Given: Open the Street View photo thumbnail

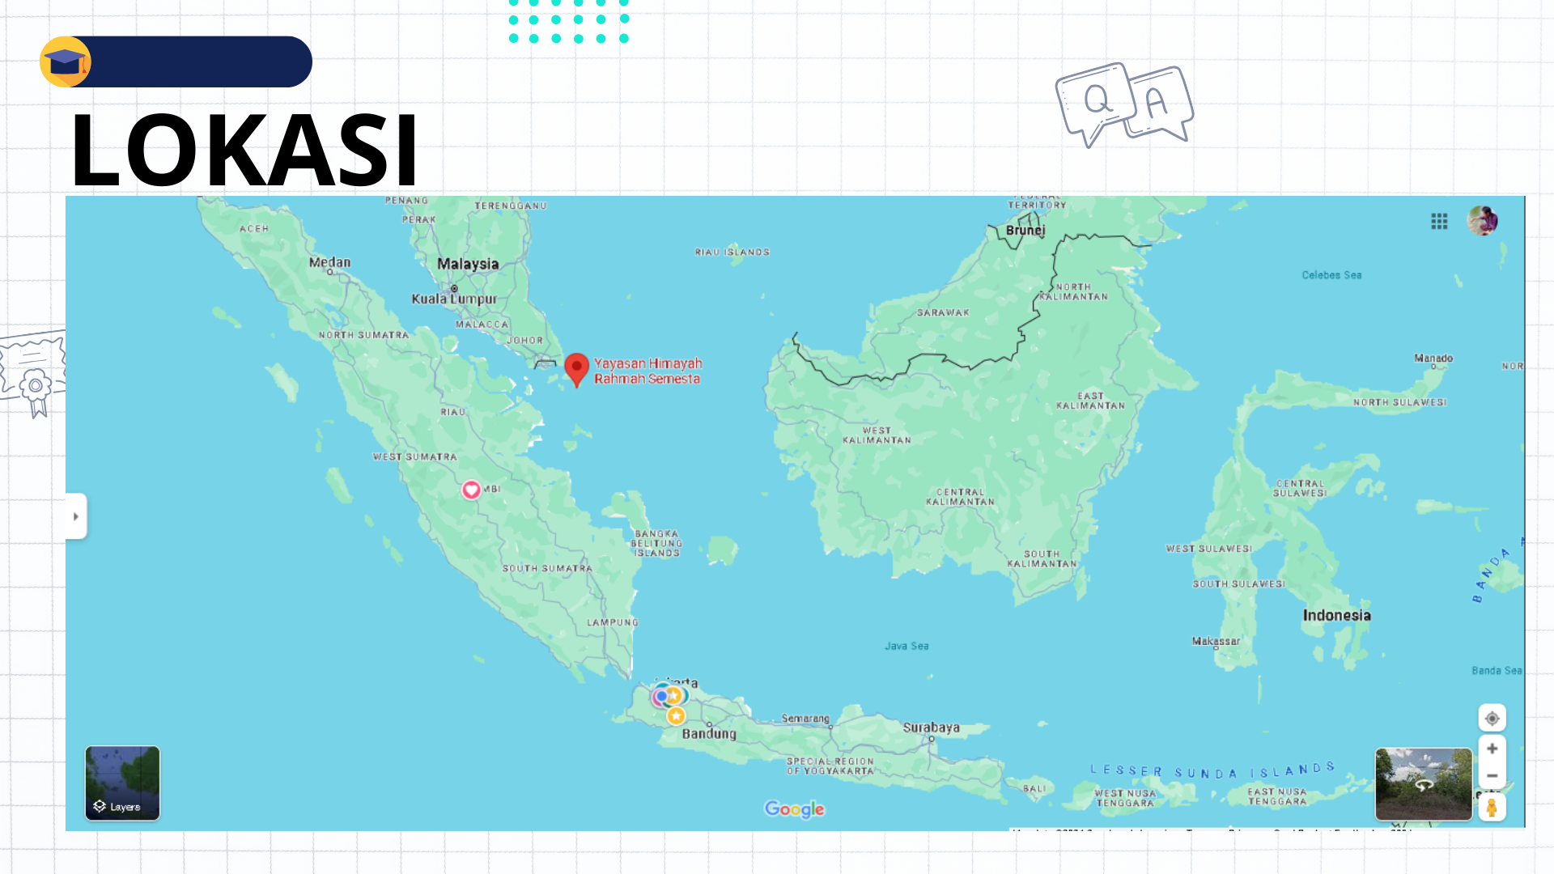Looking at the screenshot, I should (x=1423, y=783).
